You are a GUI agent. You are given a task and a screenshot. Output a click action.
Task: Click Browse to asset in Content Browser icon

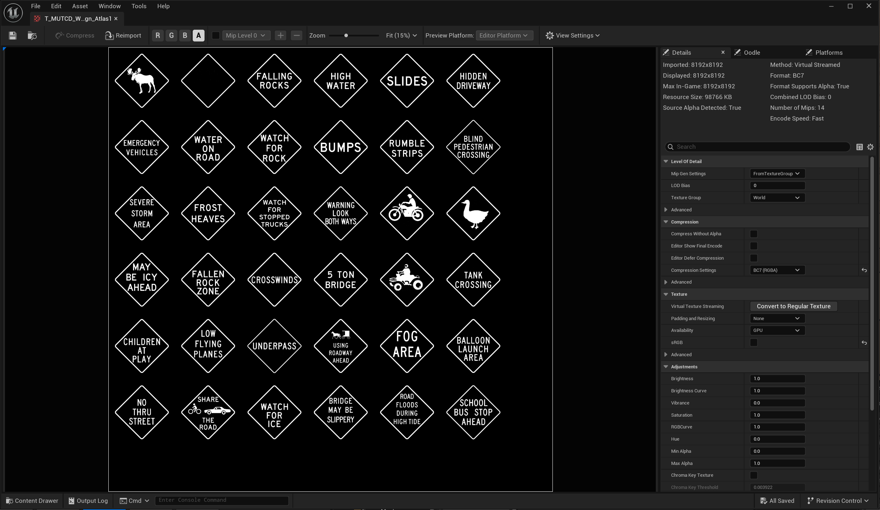click(32, 35)
